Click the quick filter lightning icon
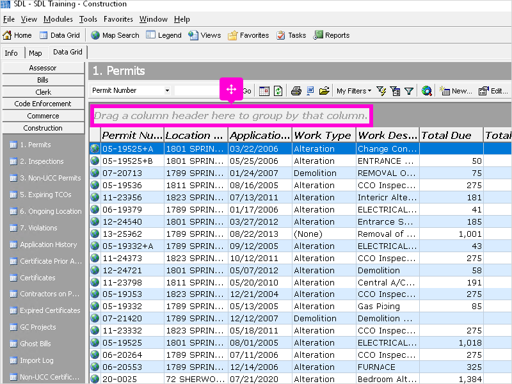The height and width of the screenshot is (384, 512). (381, 91)
